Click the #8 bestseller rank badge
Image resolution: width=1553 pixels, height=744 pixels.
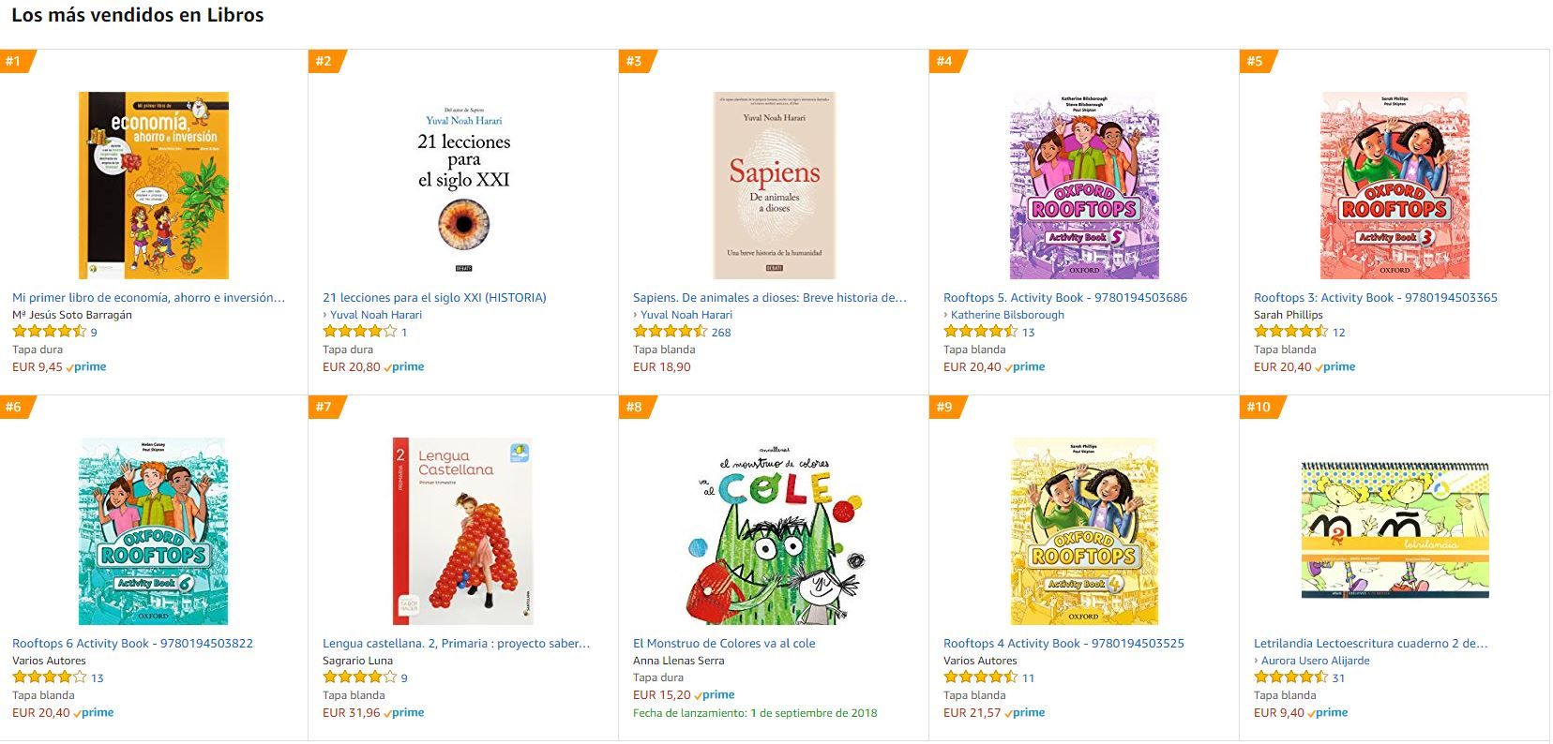point(635,407)
